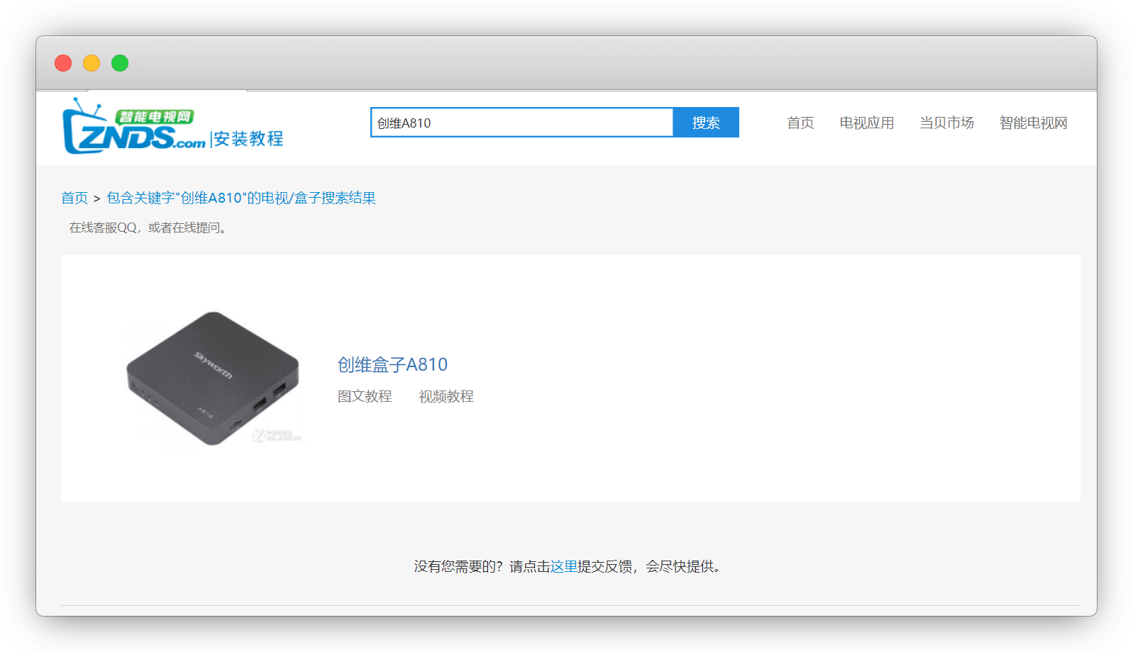
Task: Open the 创维盒子A810 title link
Action: pos(392,364)
